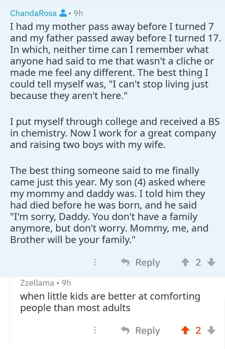The image size is (225, 349).
Task: Tap Zzellama's comment text about little kids
Action: point(110,302)
